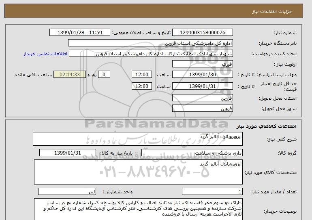This screenshot has height=220, width=312.
Task: Select the label توضیحات خریدار
Action: (x=280, y=211)
